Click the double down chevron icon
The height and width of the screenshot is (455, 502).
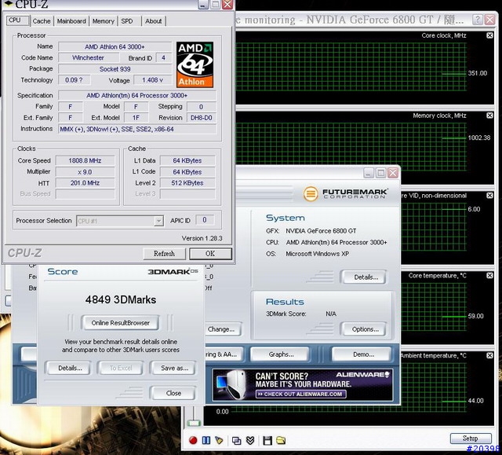click(x=250, y=440)
